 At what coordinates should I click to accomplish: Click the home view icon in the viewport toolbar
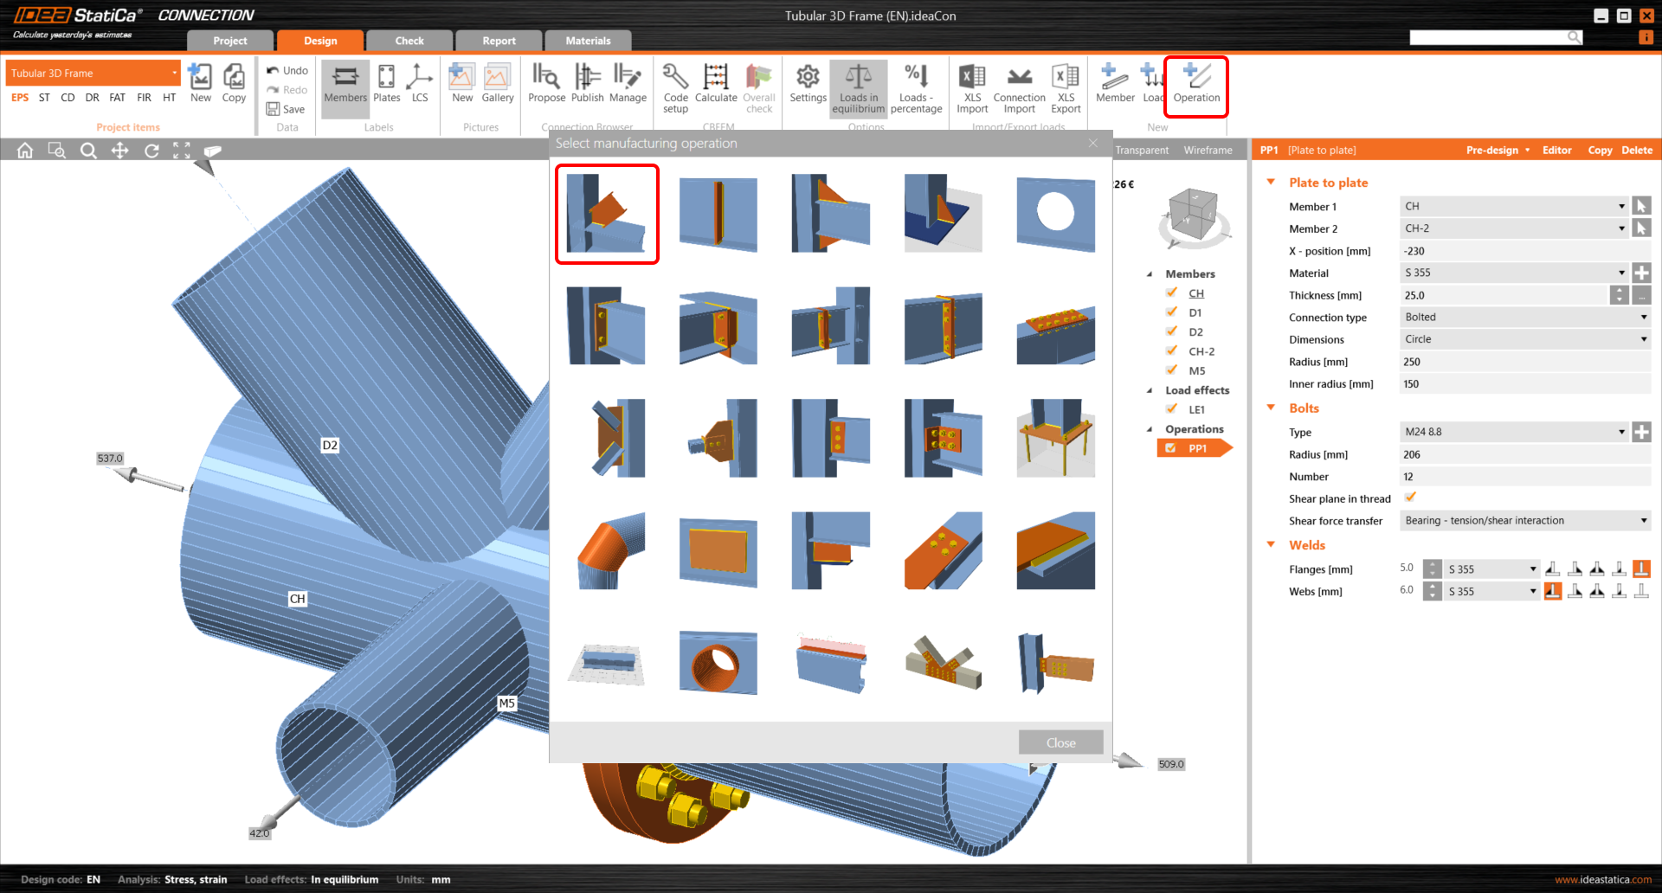pos(25,151)
